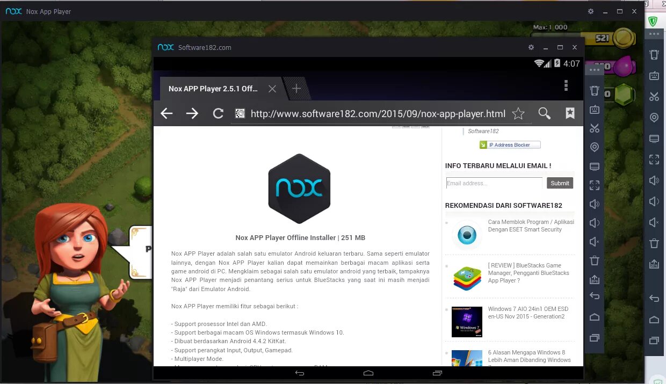The width and height of the screenshot is (666, 384).
Task: Go back in the browser toolbar
Action: (166, 113)
